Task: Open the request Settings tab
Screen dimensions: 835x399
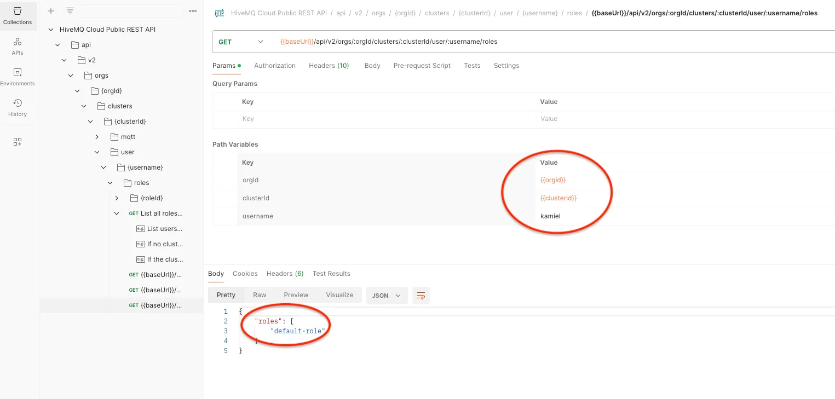Action: (506, 66)
